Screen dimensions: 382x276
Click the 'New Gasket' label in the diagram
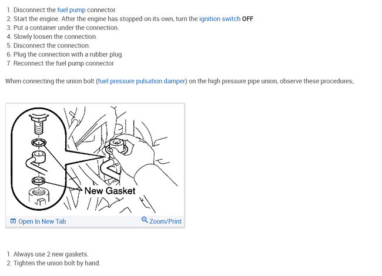click(110, 191)
